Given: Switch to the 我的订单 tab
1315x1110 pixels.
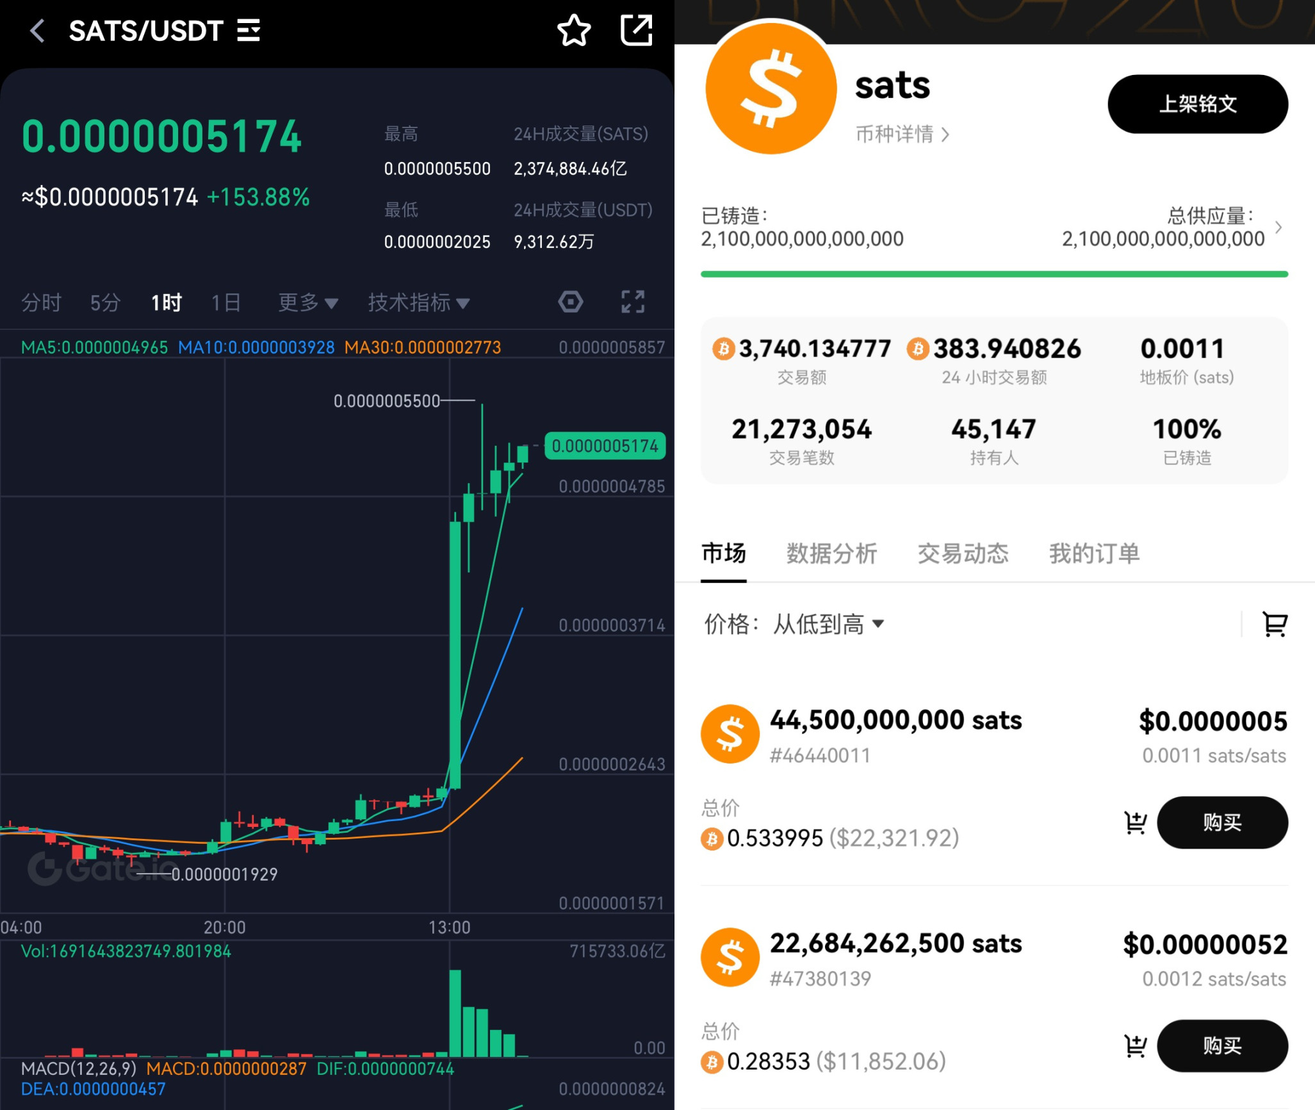Looking at the screenshot, I should point(1093,553).
